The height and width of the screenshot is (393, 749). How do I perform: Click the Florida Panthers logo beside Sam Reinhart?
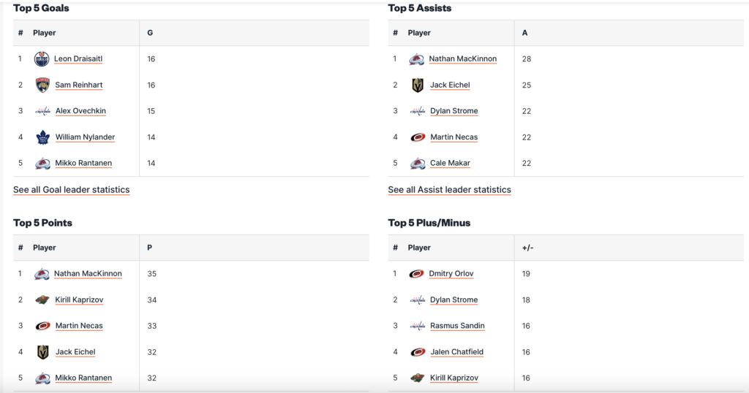click(x=42, y=85)
